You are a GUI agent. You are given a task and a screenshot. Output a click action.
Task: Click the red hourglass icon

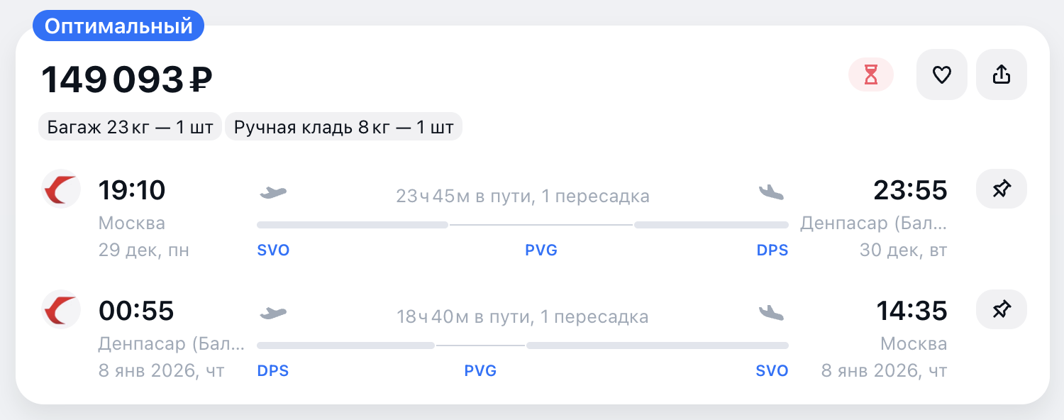click(x=871, y=74)
